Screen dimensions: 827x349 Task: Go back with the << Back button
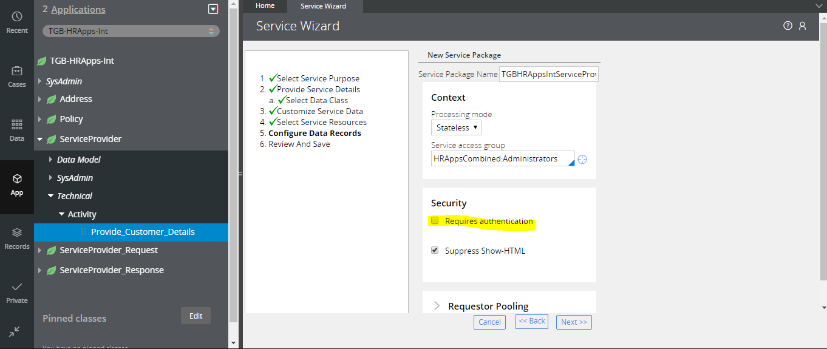[532, 321]
